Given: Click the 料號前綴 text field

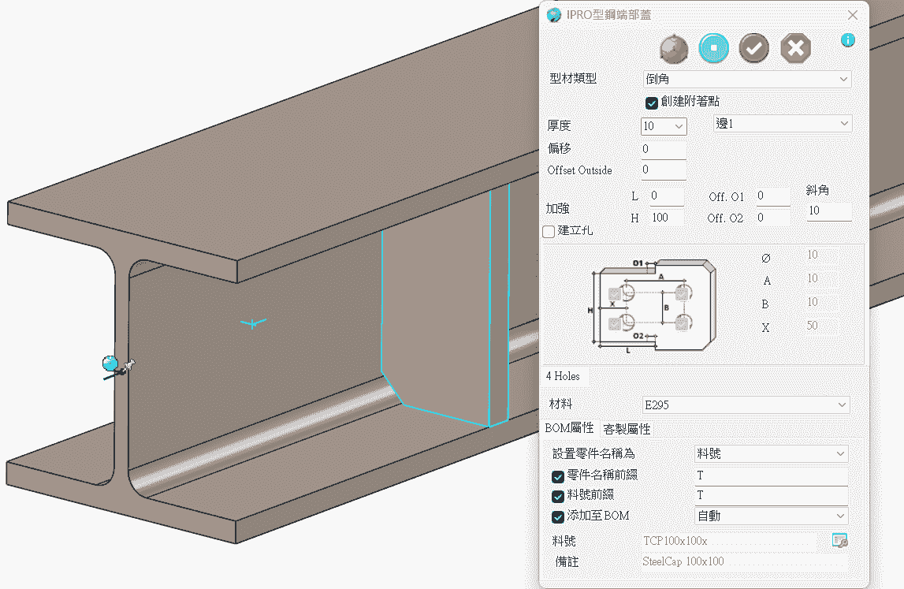Looking at the screenshot, I should click(x=772, y=495).
